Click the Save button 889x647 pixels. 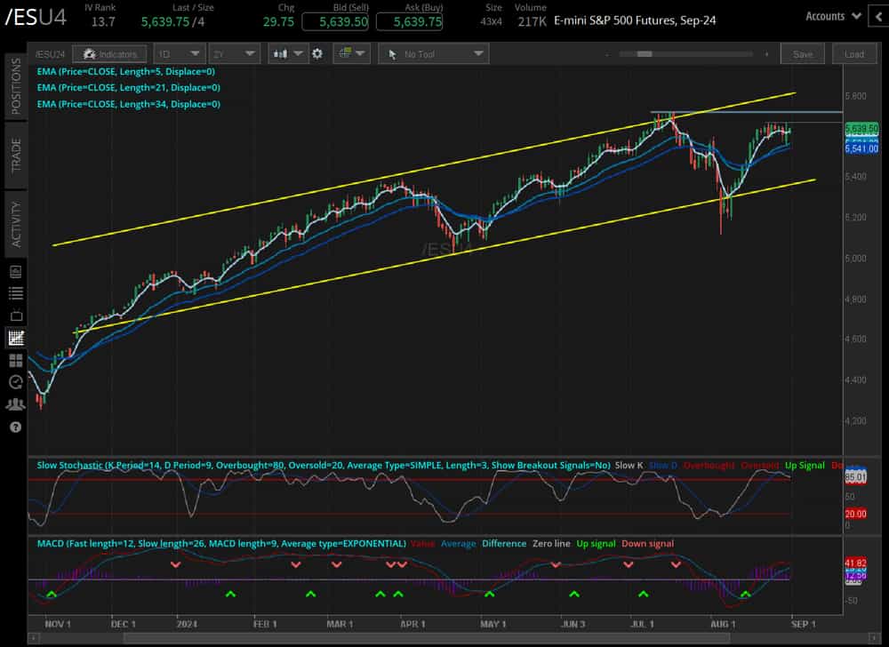click(802, 53)
